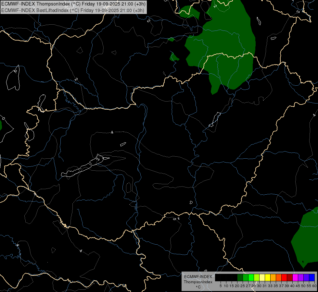Click the elongated lake outline at center-left
318x292 pixels.
[85, 166]
